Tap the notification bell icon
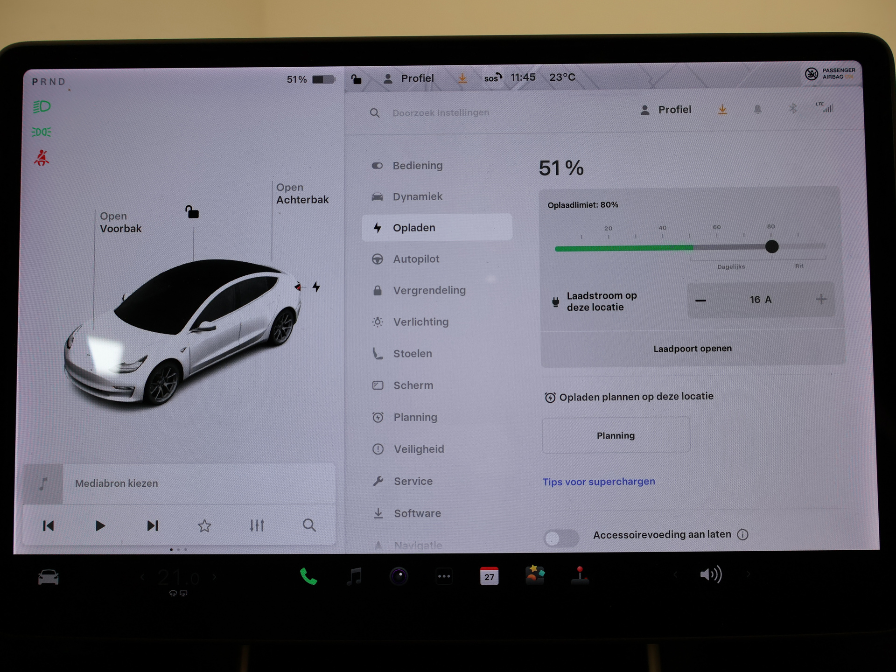Screen dimensions: 896x672 (x=757, y=109)
